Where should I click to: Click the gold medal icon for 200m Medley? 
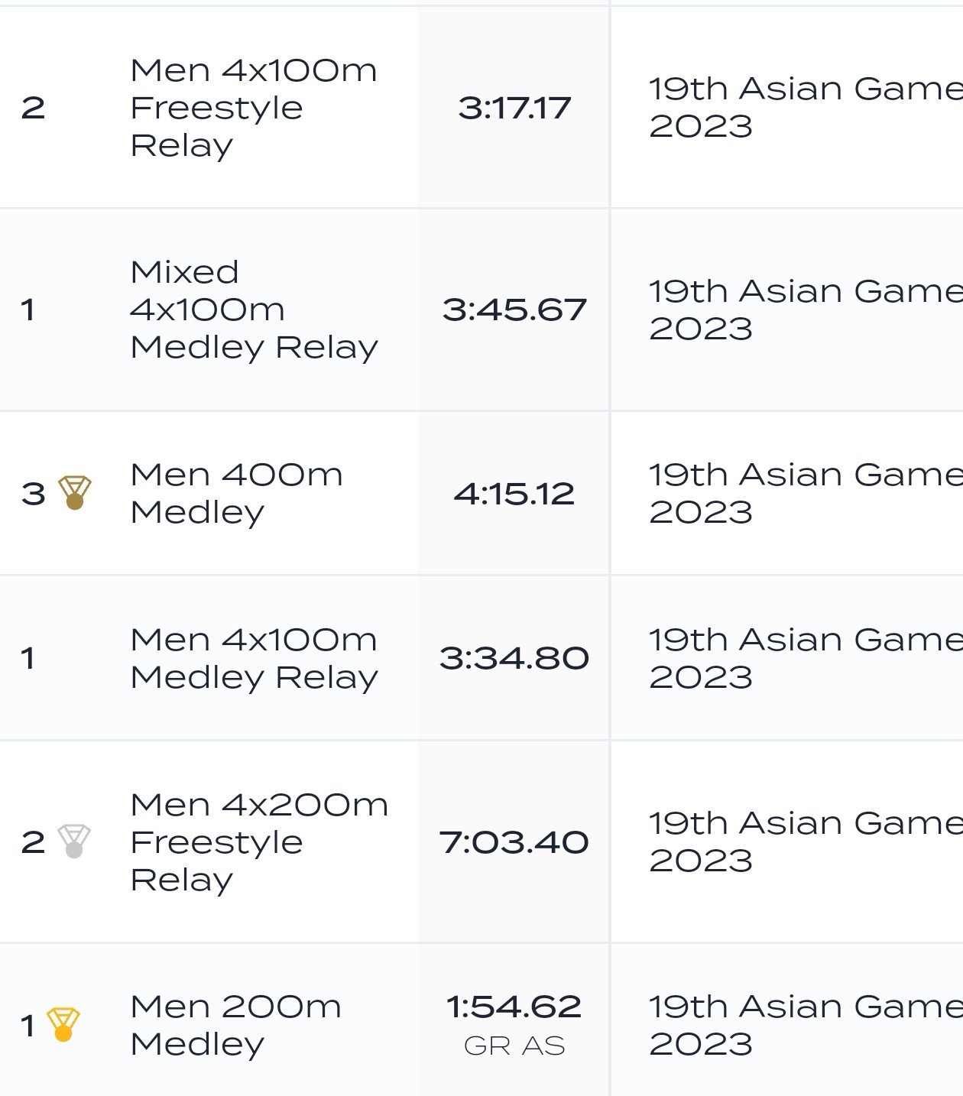pos(63,1025)
